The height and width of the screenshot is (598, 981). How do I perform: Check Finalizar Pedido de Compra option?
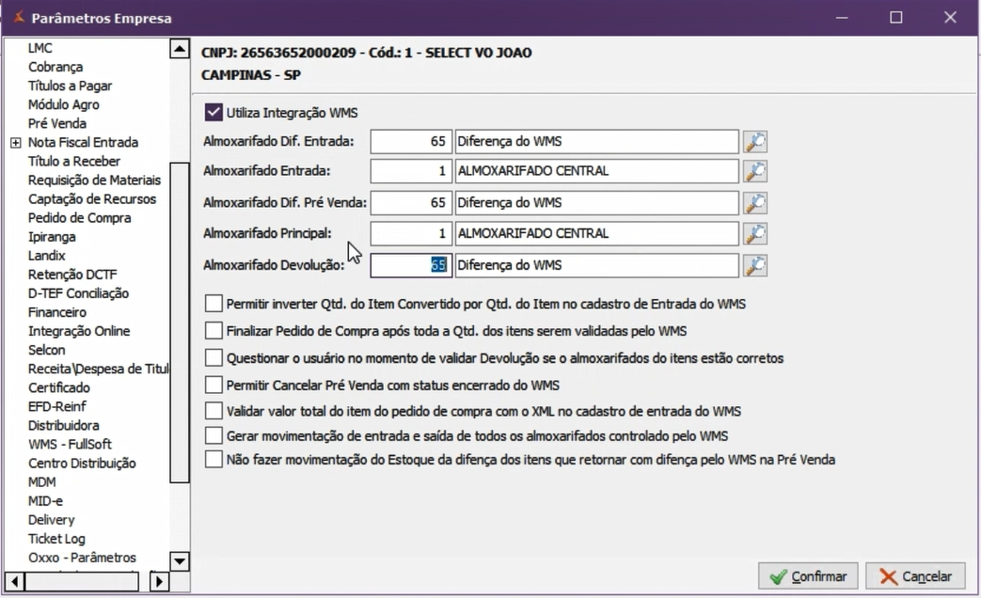pos(214,331)
